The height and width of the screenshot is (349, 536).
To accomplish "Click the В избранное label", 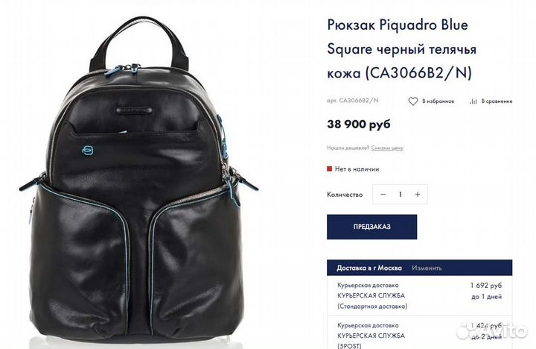I will point(438,101).
